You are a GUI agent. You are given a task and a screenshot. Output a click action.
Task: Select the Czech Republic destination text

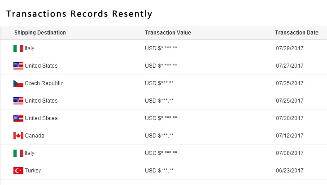pos(44,83)
